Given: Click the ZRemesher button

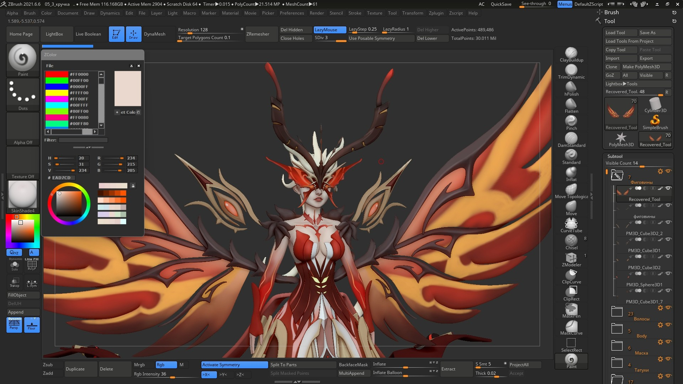Looking at the screenshot, I should tap(258, 34).
